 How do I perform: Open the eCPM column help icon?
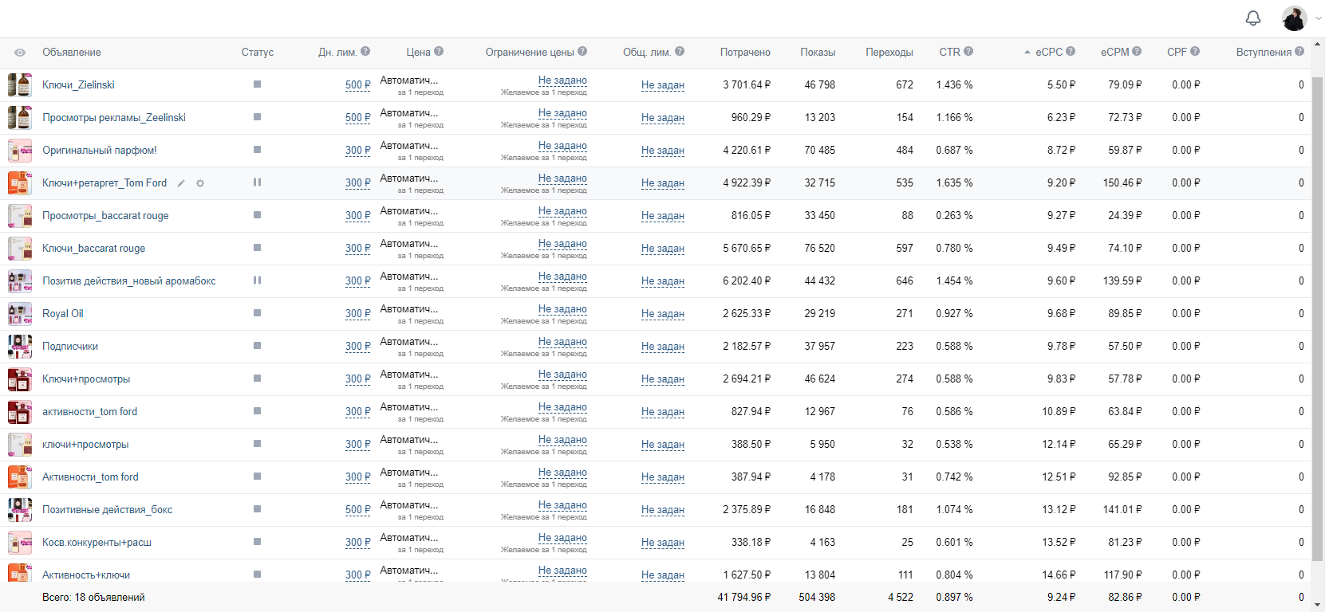(1137, 51)
